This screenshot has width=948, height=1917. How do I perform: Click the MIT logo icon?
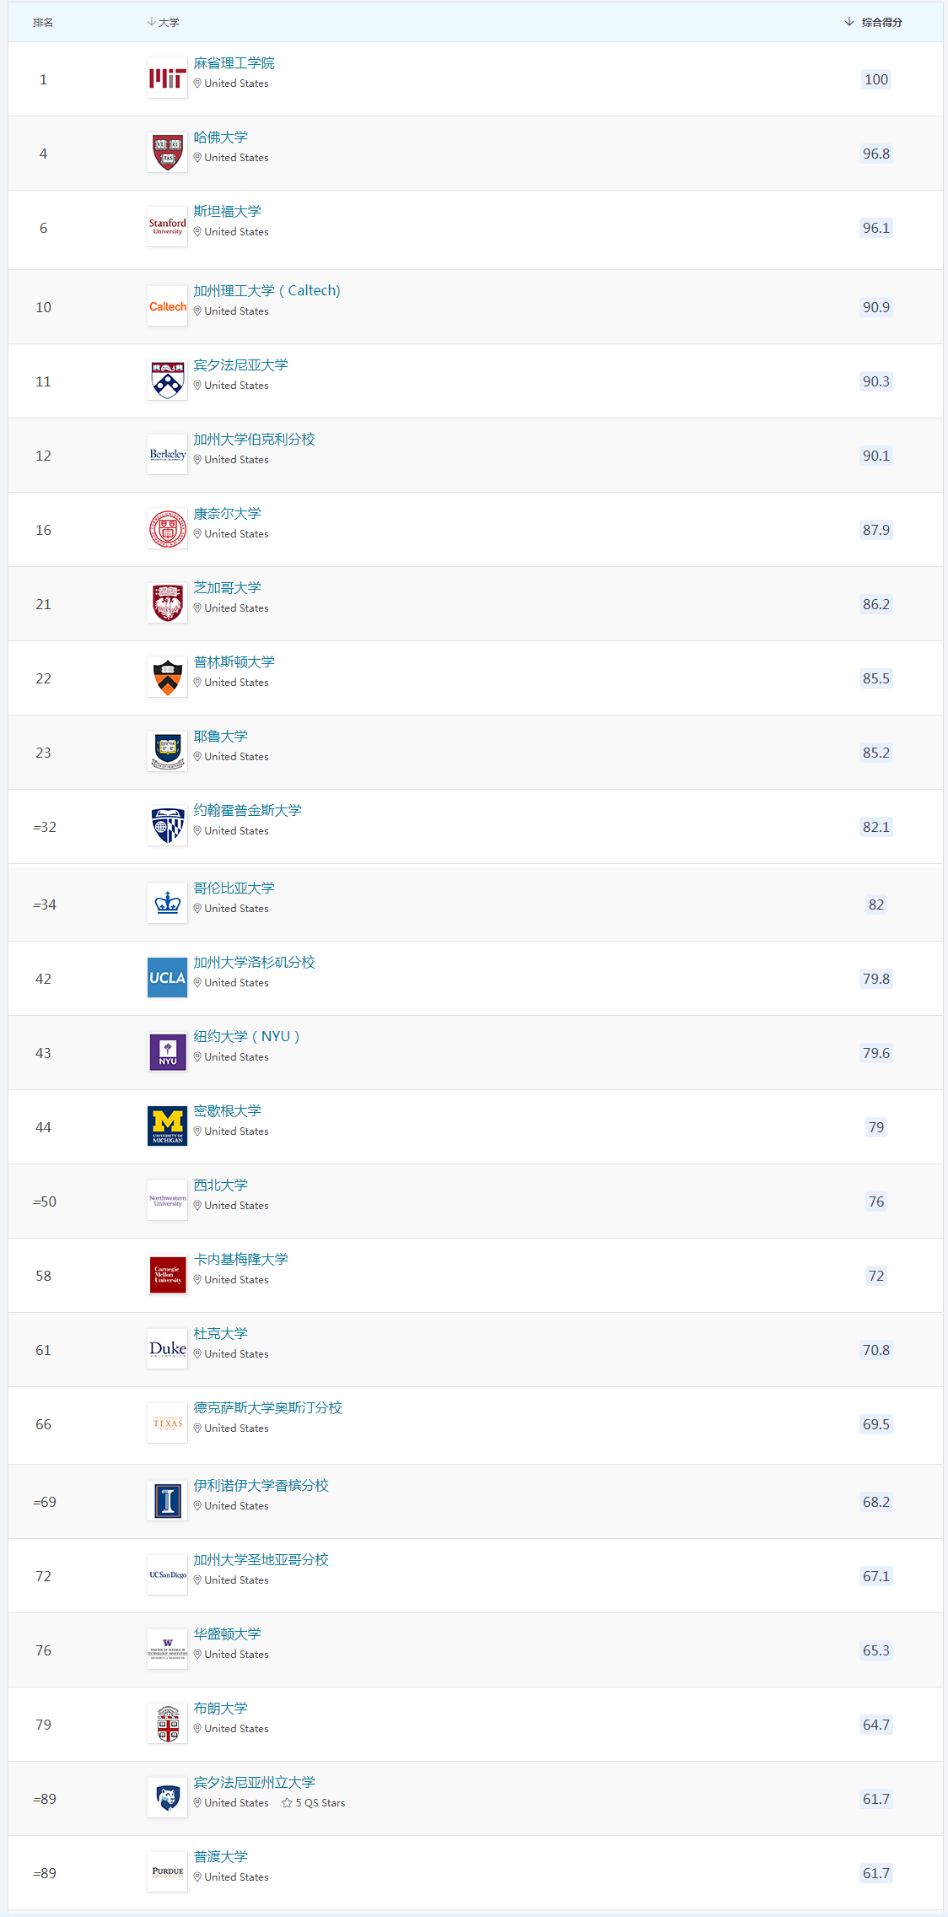click(x=167, y=78)
